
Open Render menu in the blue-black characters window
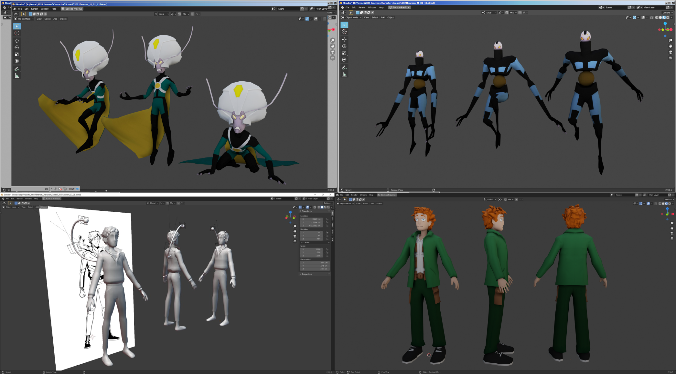[362, 7]
